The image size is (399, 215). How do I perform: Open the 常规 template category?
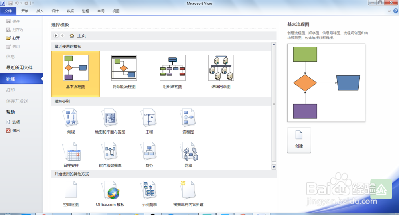click(71, 122)
